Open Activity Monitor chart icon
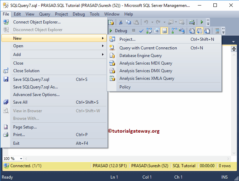 click(x=192, y=22)
